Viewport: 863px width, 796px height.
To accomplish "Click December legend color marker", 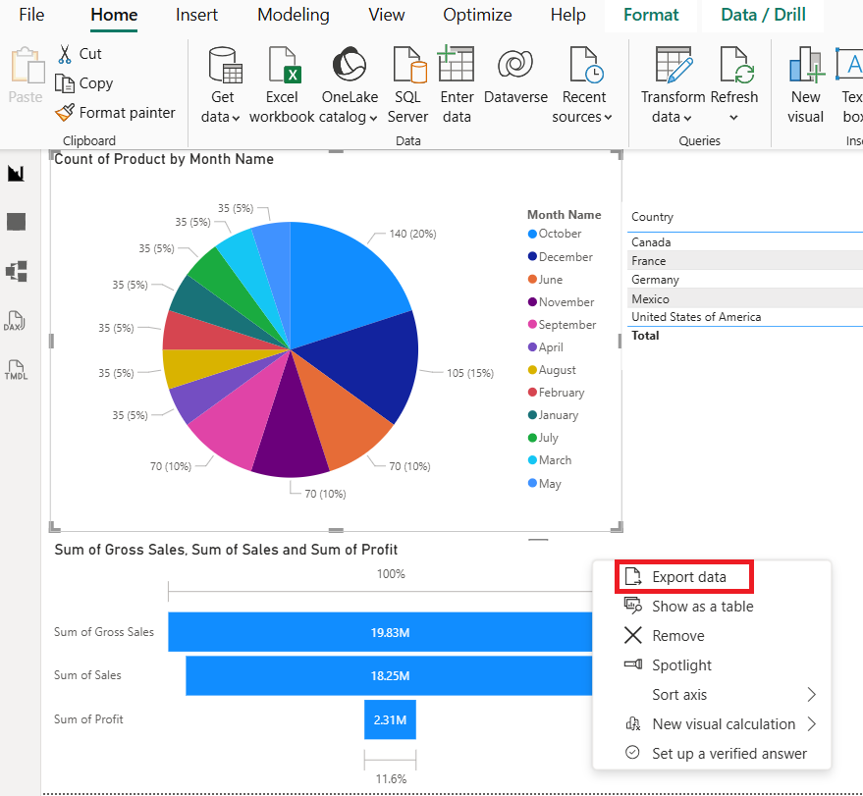I will click(532, 256).
